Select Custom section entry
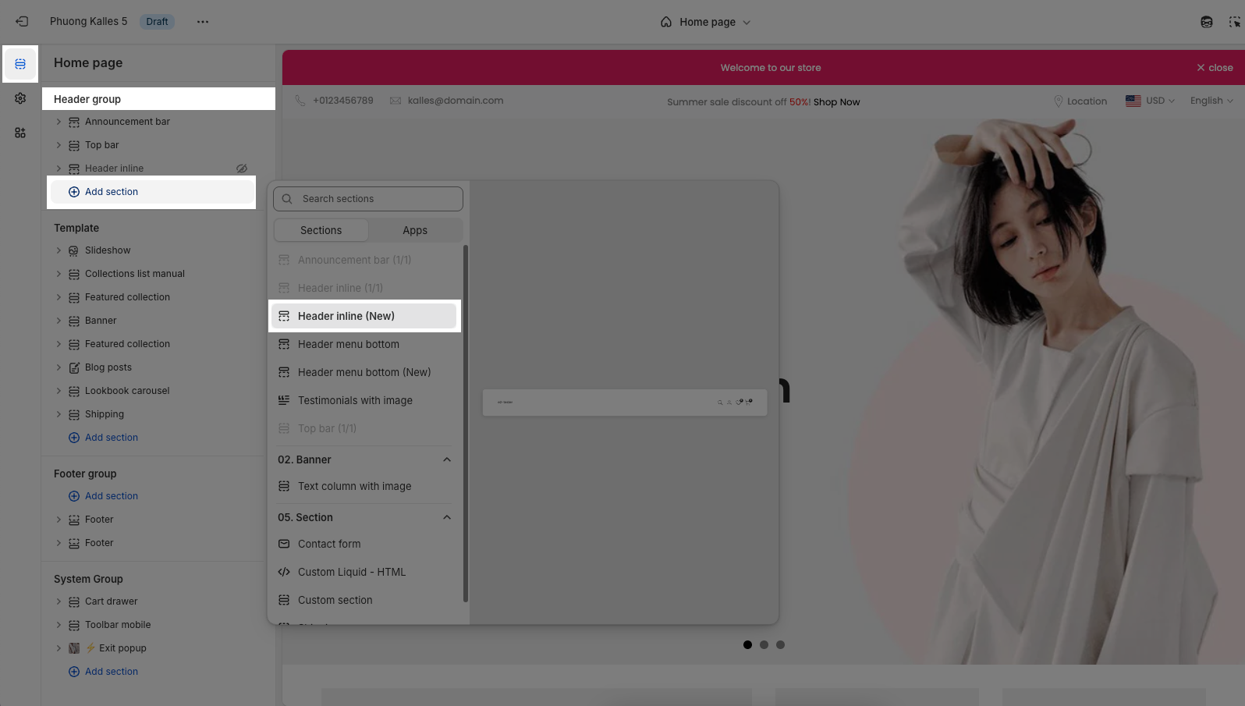 (x=364, y=600)
